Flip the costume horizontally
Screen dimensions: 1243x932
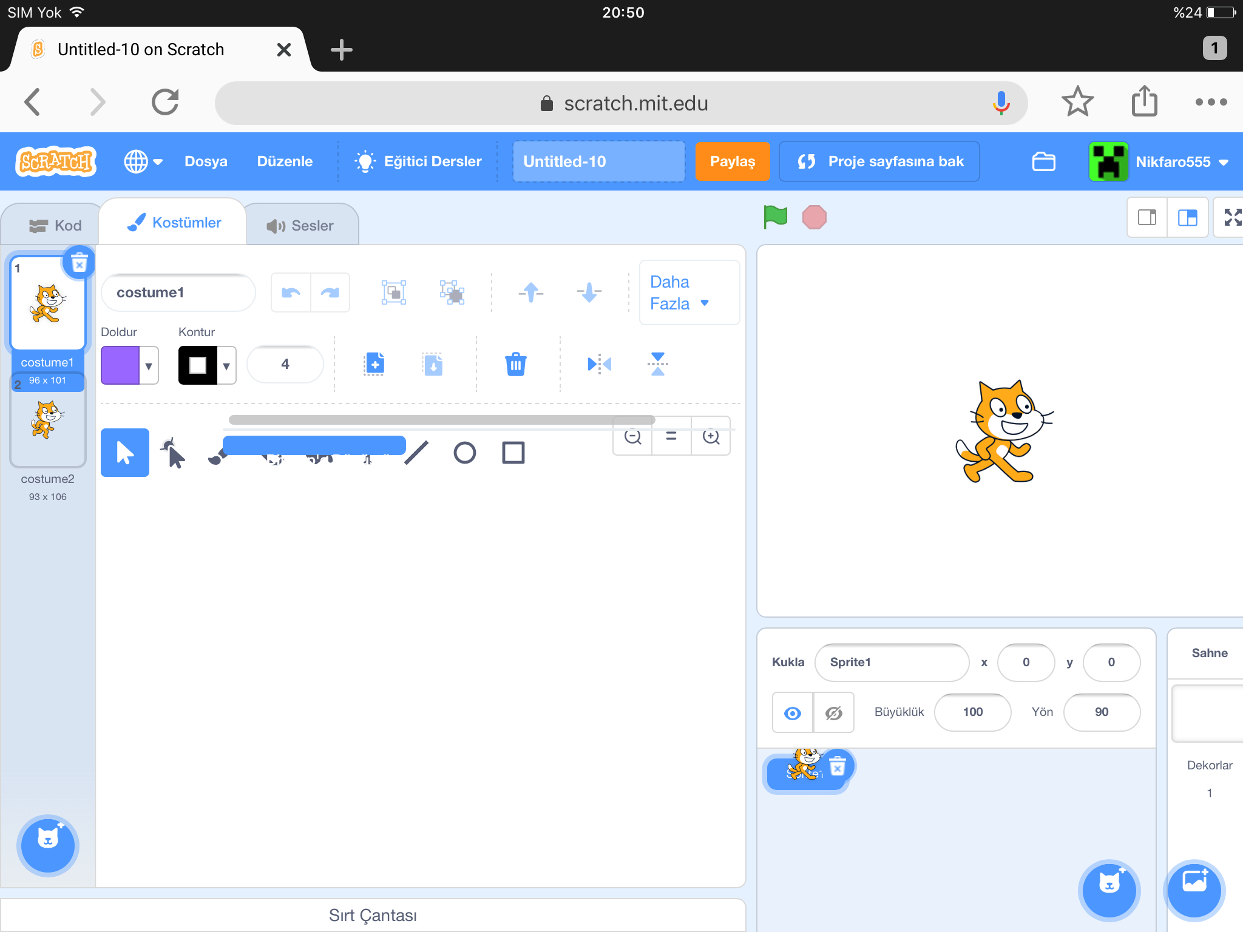pos(598,364)
